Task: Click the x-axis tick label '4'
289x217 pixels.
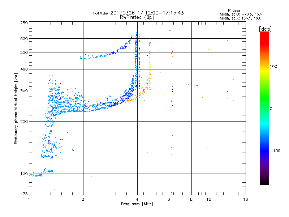Action: (137, 199)
